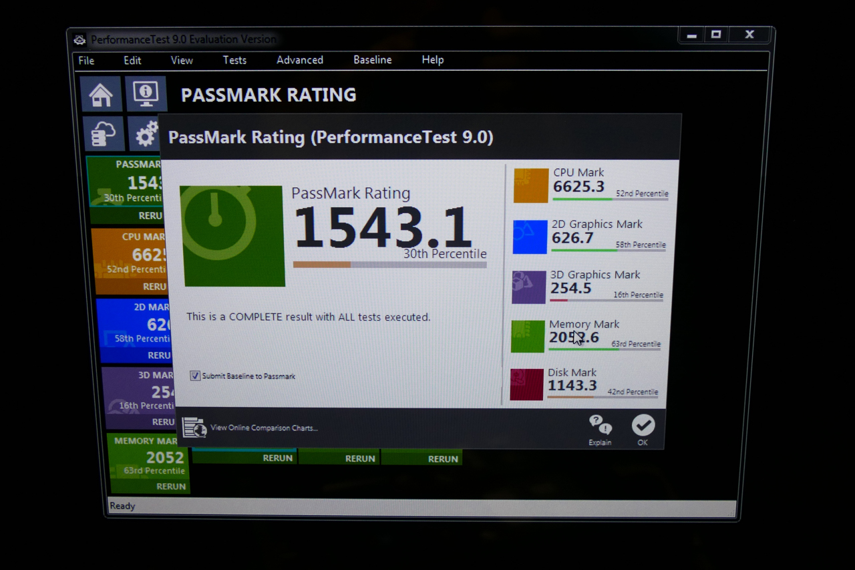Click the Memory Mark 63rd Percentile bar
Image resolution: width=855 pixels, height=570 pixels.
tap(605, 349)
